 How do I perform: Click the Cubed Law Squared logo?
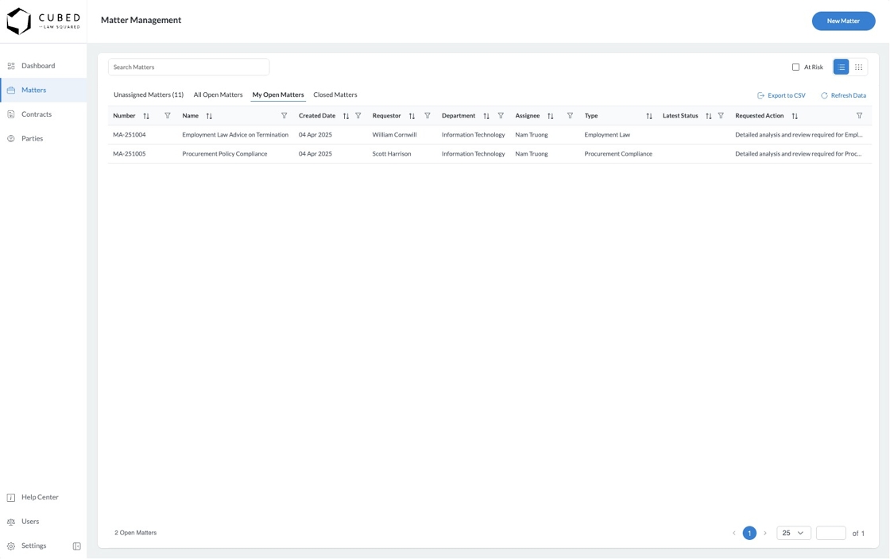pyautogui.click(x=43, y=21)
